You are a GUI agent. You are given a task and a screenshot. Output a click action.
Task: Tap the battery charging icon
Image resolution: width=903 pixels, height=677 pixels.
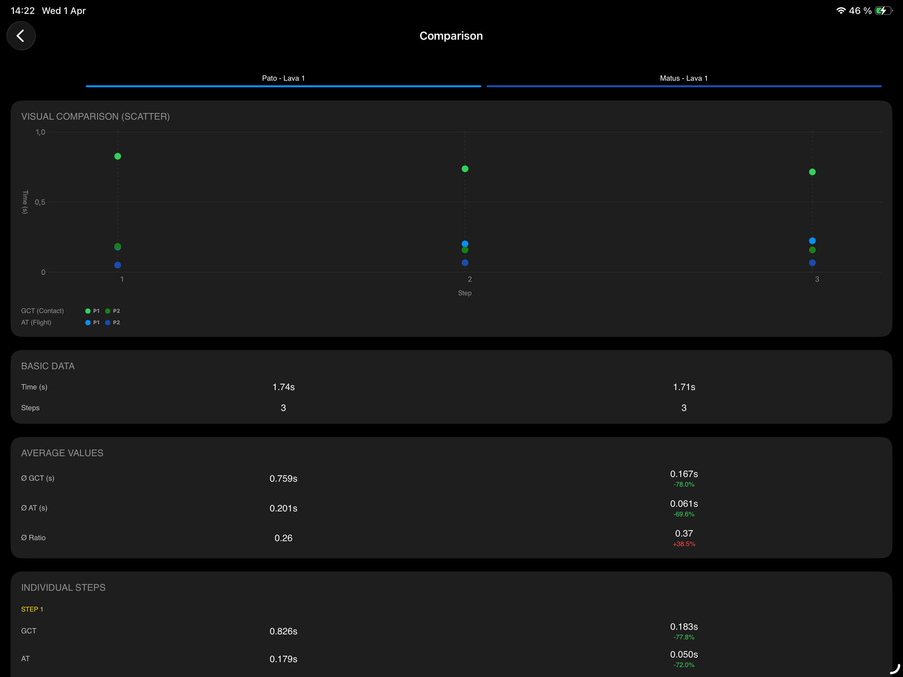pos(883,11)
